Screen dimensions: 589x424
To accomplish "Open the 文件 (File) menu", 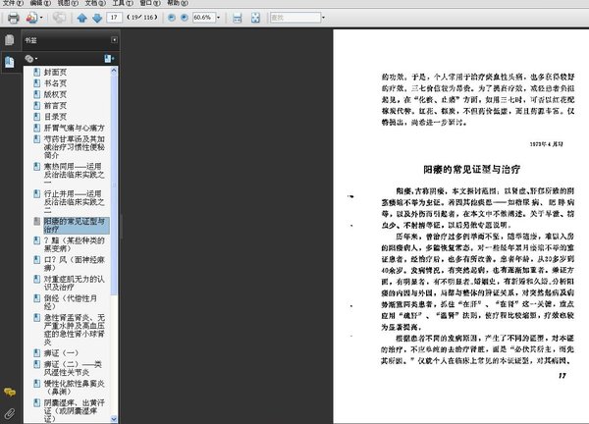I will point(13,3).
